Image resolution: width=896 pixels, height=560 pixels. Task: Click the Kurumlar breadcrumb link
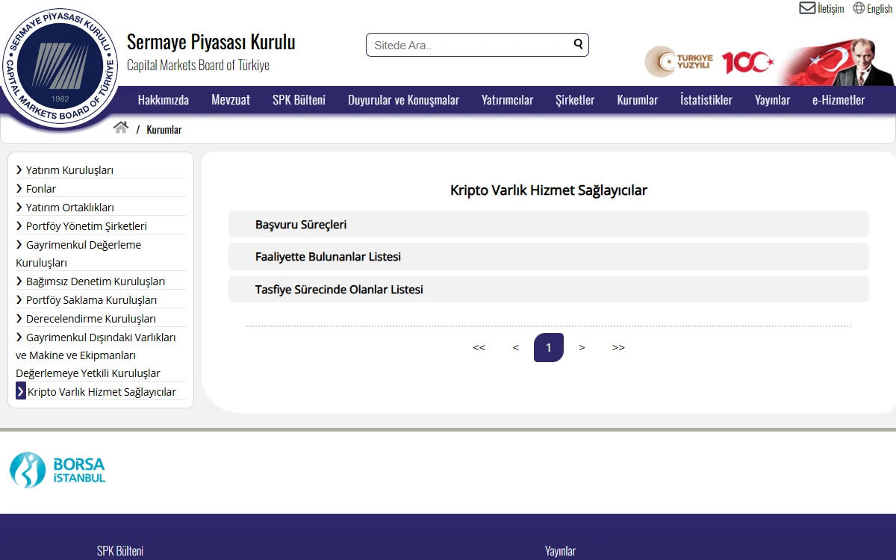coord(164,129)
